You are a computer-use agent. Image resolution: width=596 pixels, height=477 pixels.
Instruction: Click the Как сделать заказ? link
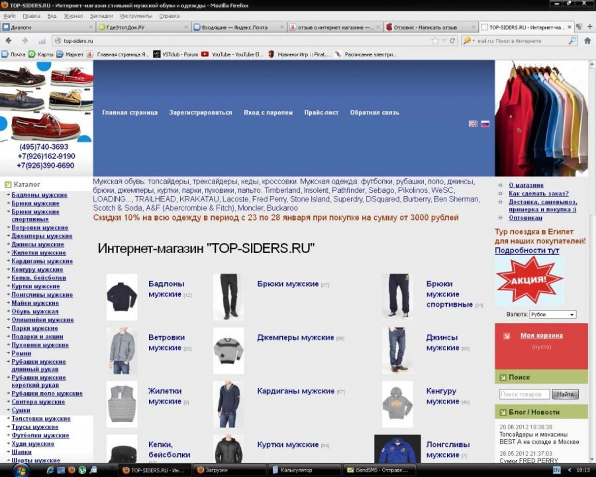[x=538, y=194]
